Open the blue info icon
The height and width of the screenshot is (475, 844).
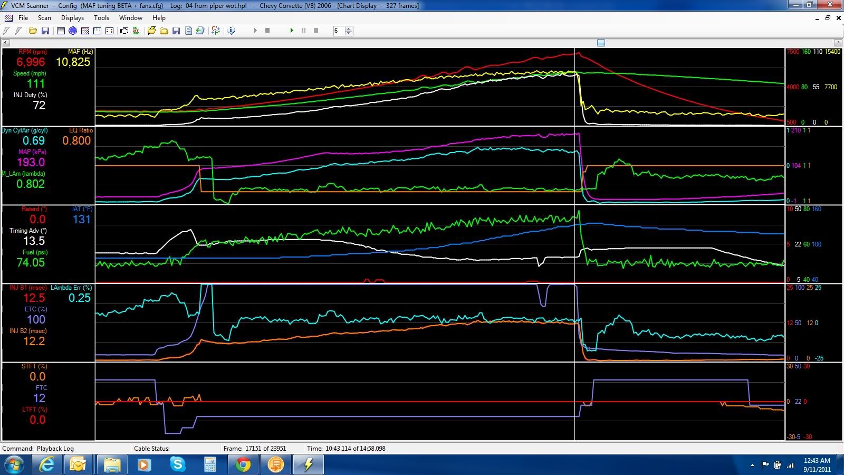point(231,31)
